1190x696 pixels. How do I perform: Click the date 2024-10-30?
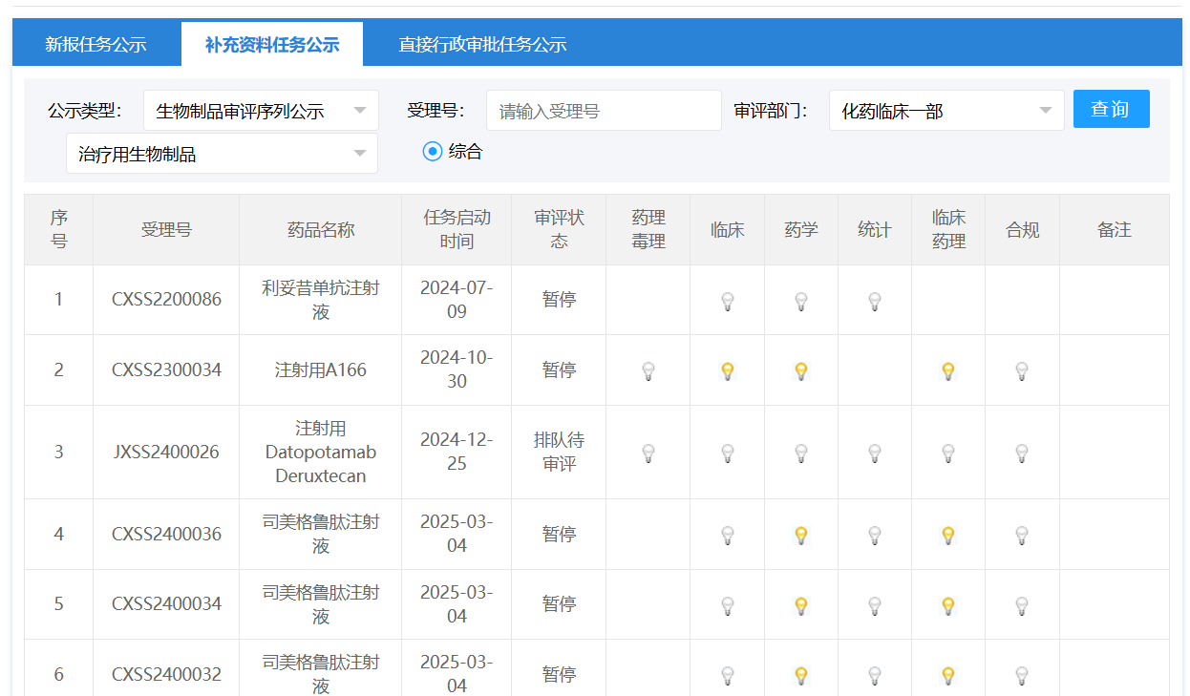coord(457,369)
